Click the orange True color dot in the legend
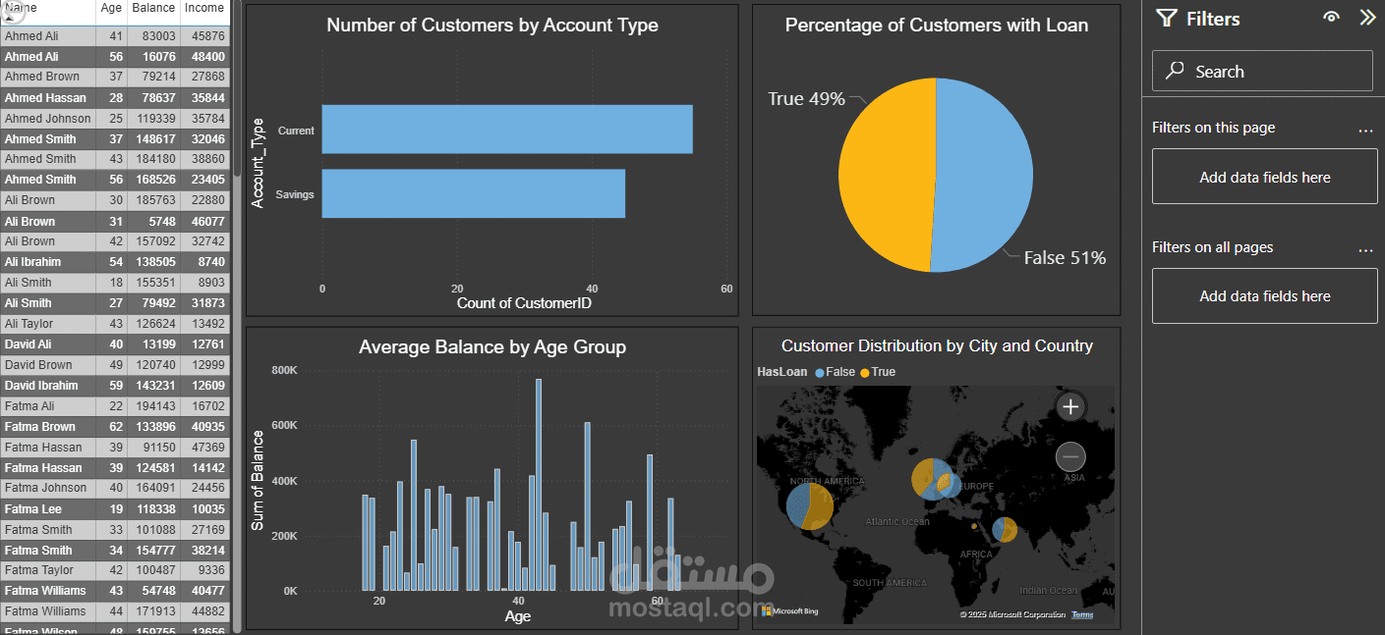1385x635 pixels. [x=865, y=372]
